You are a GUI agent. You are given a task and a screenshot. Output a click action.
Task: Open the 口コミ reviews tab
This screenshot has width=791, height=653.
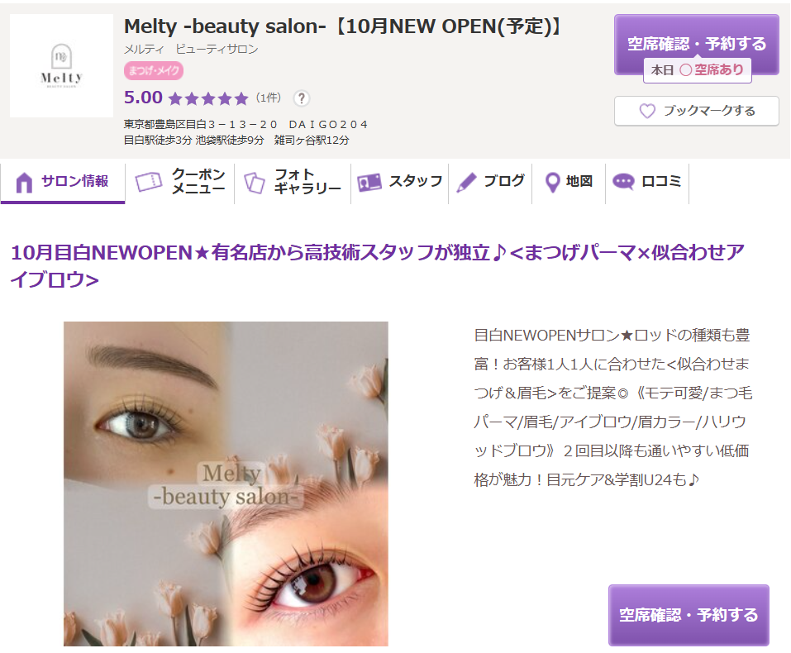(647, 182)
